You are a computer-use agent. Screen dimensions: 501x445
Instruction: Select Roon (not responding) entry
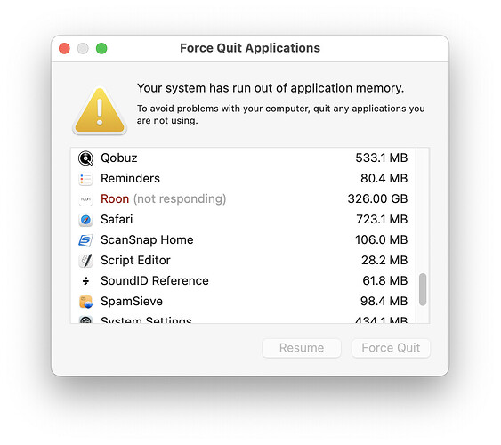tap(243, 199)
